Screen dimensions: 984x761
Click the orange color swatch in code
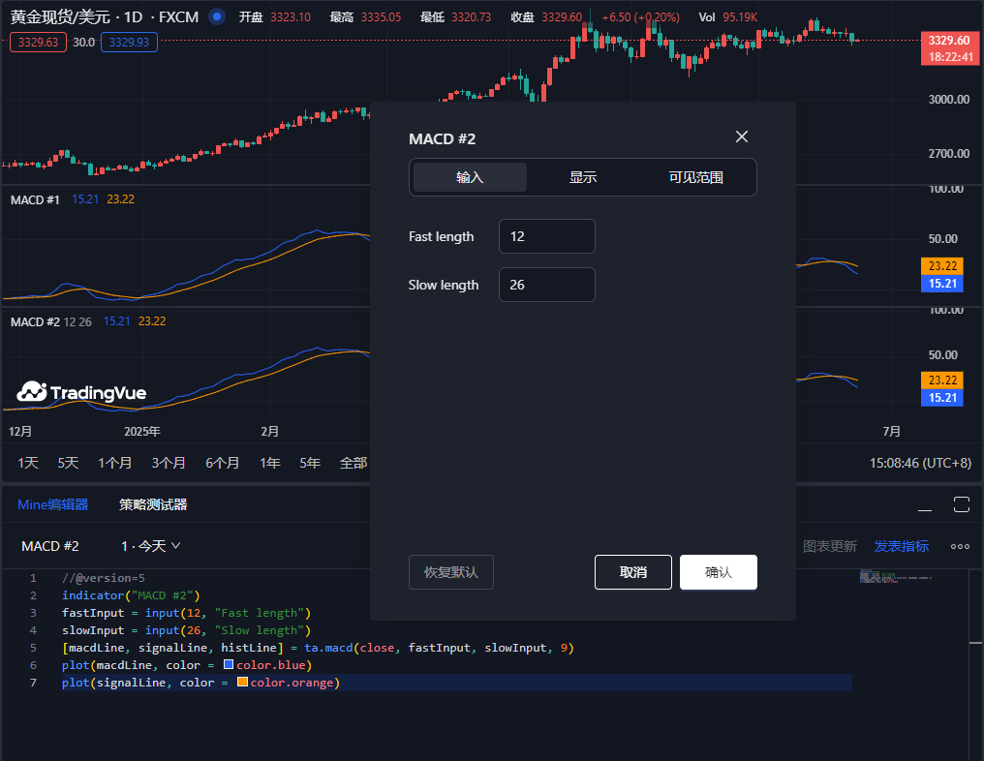pos(242,683)
